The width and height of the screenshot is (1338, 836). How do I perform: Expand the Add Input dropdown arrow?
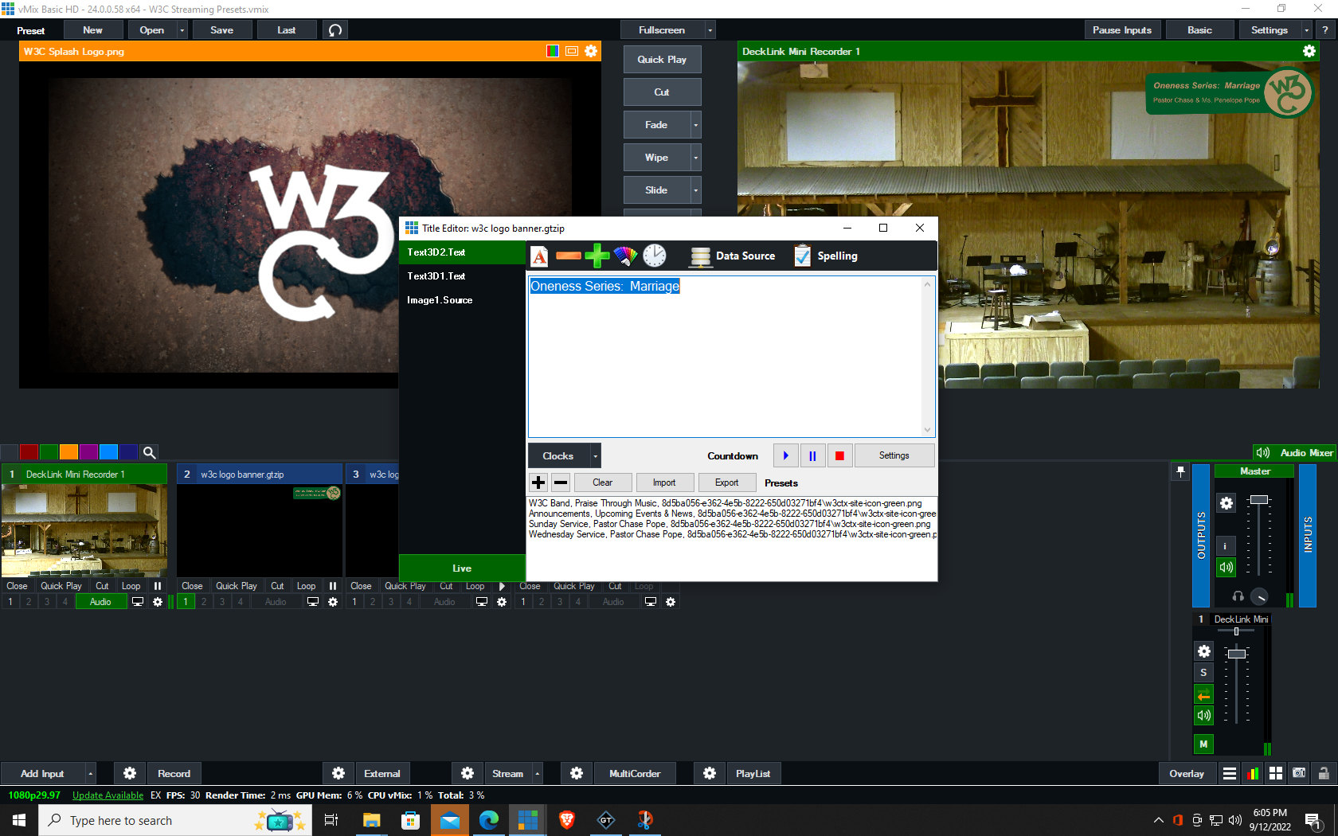point(90,773)
